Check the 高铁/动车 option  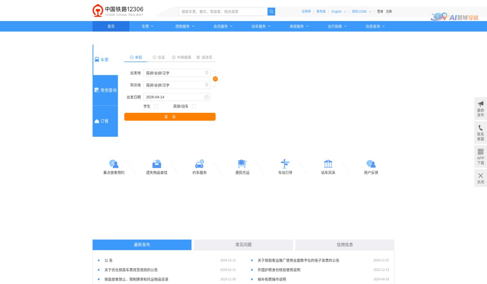[x=194, y=106]
